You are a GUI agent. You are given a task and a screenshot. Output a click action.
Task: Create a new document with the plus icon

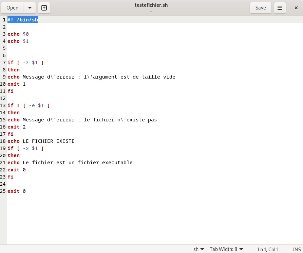pos(44,8)
